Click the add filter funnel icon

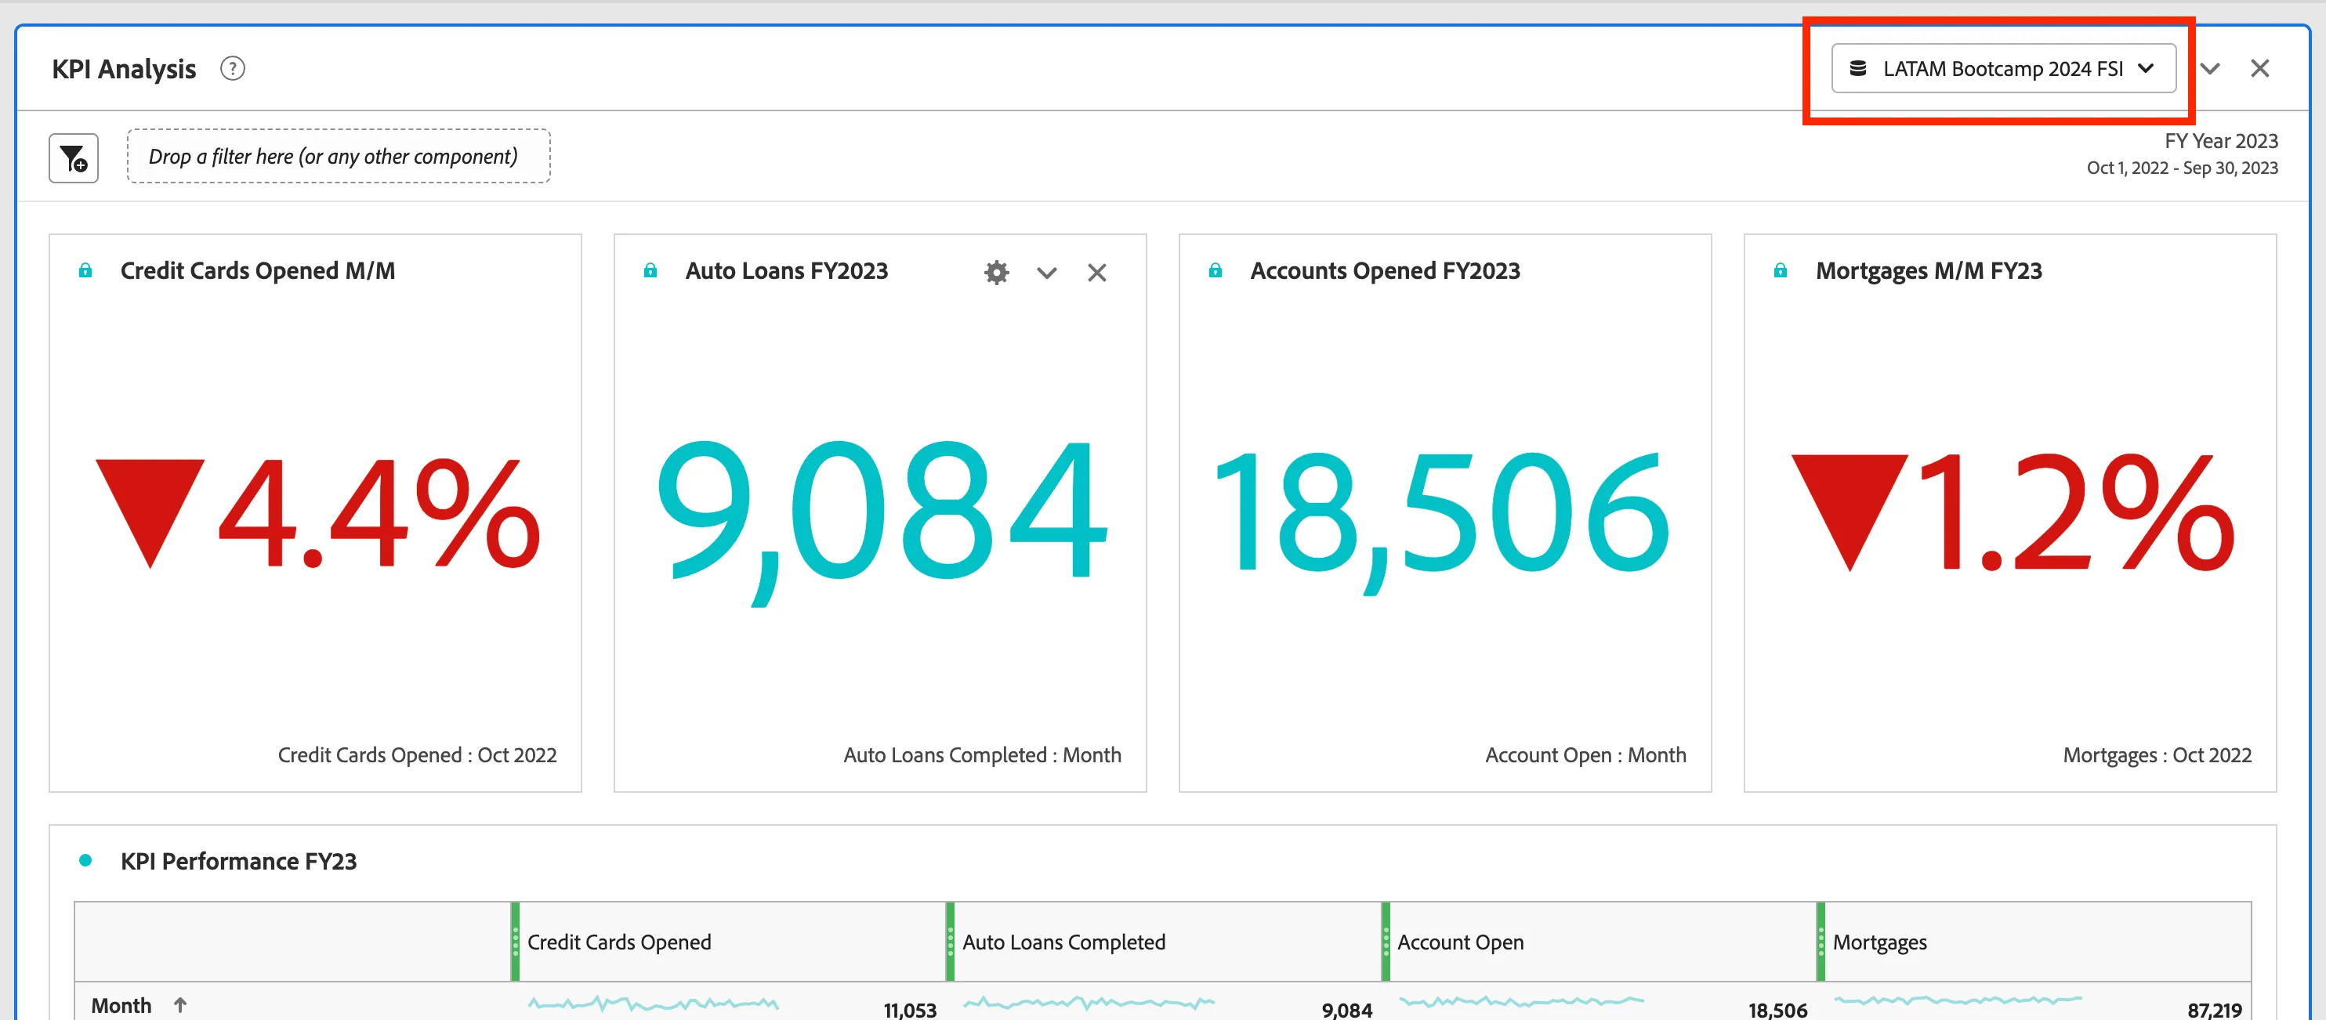[73, 158]
